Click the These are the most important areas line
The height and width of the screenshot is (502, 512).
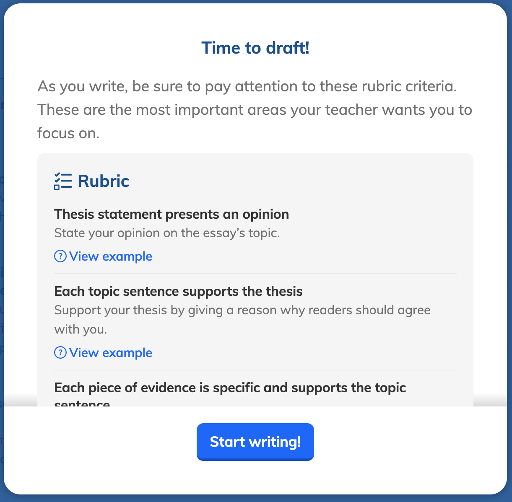[255, 110]
